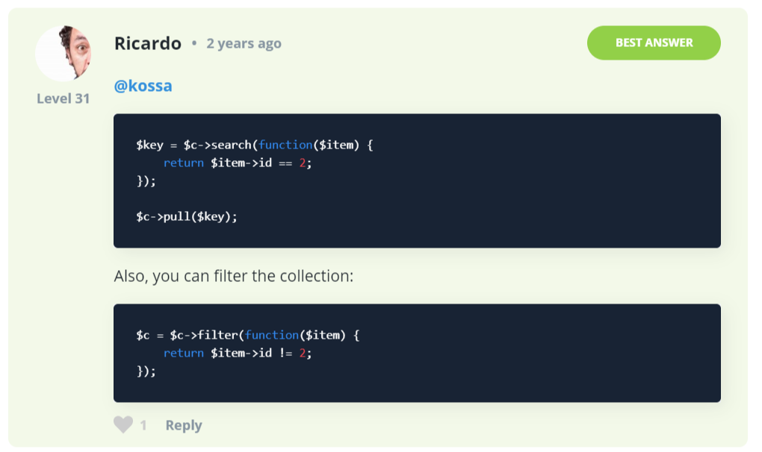Click the green BEST ANSWER badge
The width and height of the screenshot is (762, 452).
point(654,43)
